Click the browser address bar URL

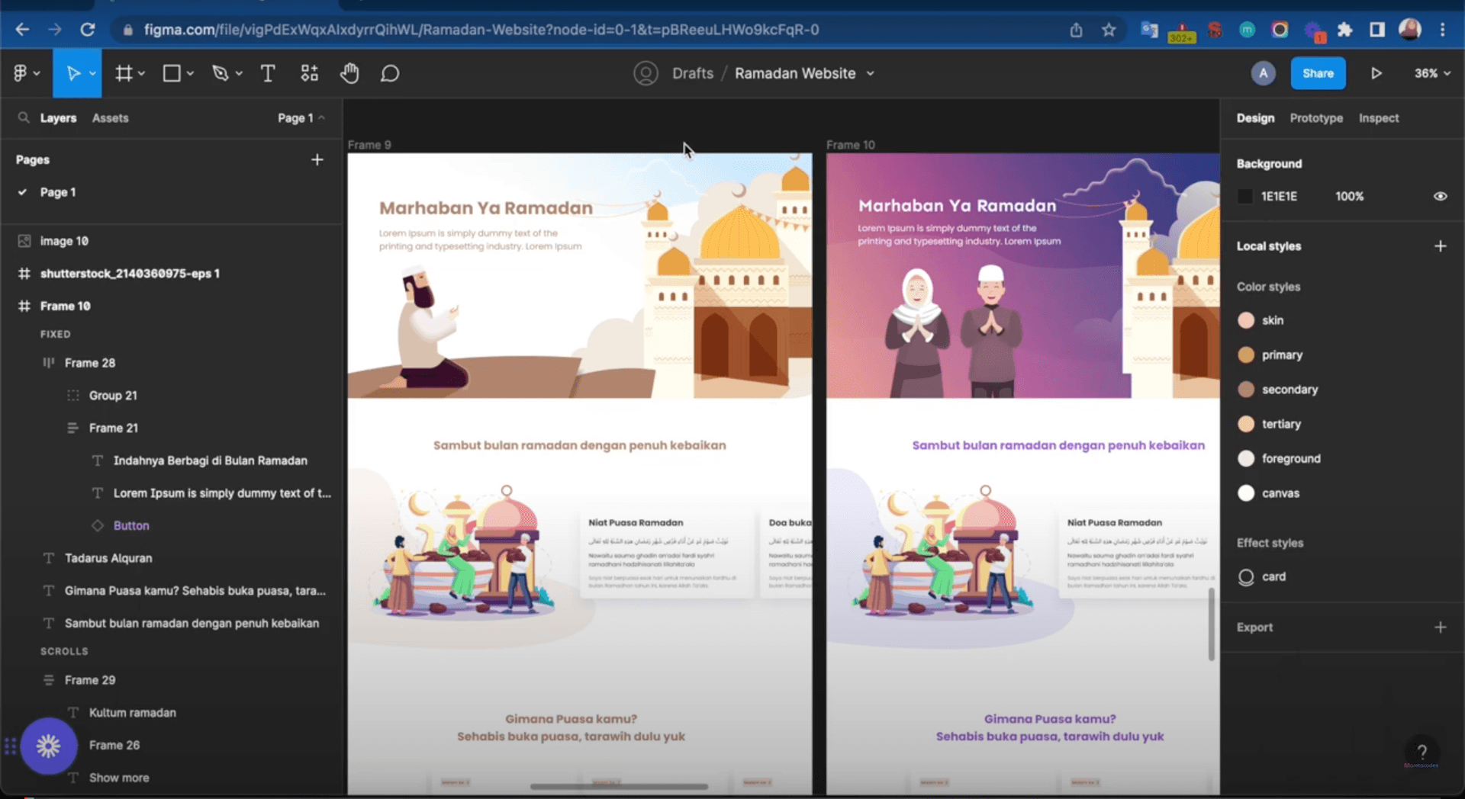pyautogui.click(x=481, y=30)
